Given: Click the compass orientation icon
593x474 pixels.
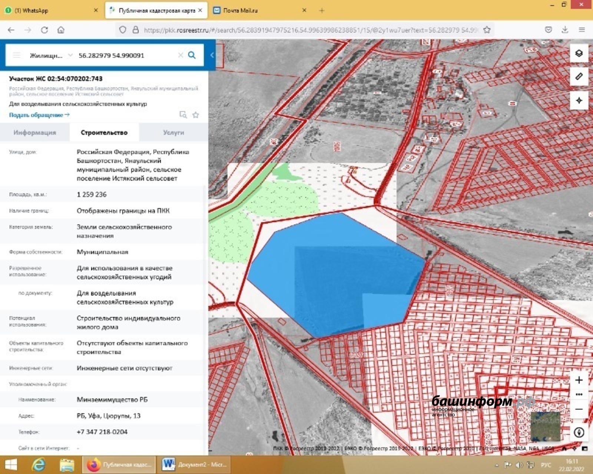Looking at the screenshot, I should point(579,432).
